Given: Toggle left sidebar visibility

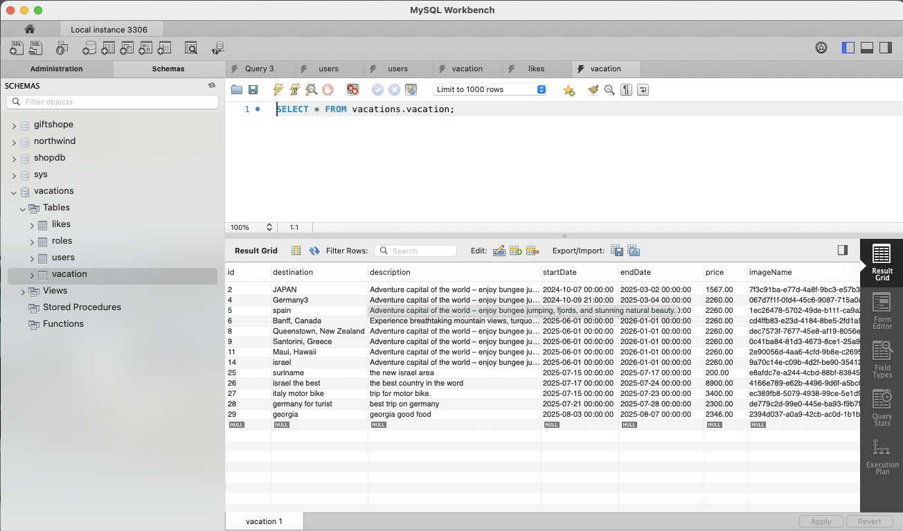Looking at the screenshot, I should (x=848, y=48).
